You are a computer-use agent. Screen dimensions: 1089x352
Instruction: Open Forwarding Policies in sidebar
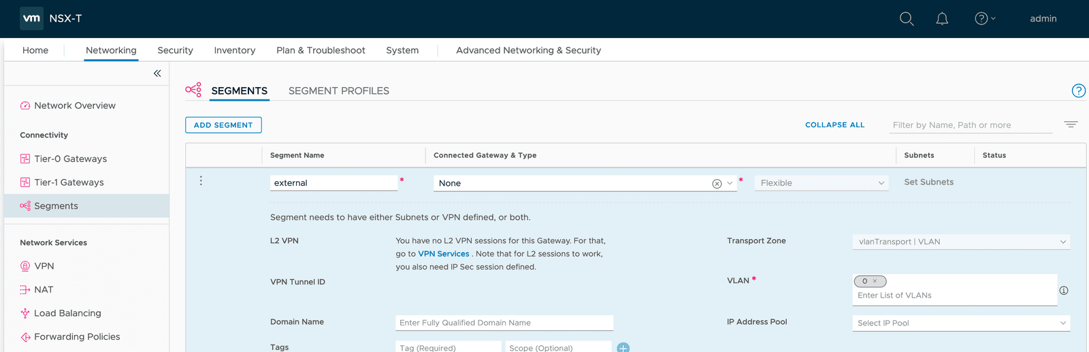(77, 337)
